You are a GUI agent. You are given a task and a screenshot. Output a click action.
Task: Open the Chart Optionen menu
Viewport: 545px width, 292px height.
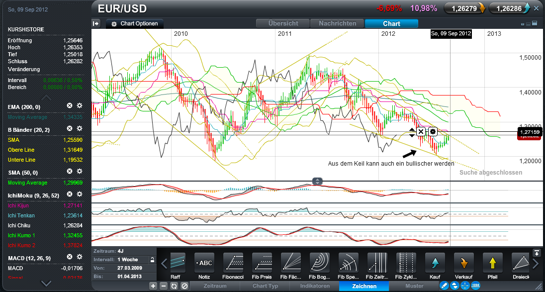click(x=135, y=24)
